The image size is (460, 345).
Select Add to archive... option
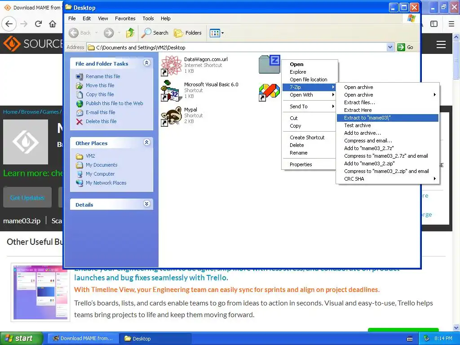point(388,133)
